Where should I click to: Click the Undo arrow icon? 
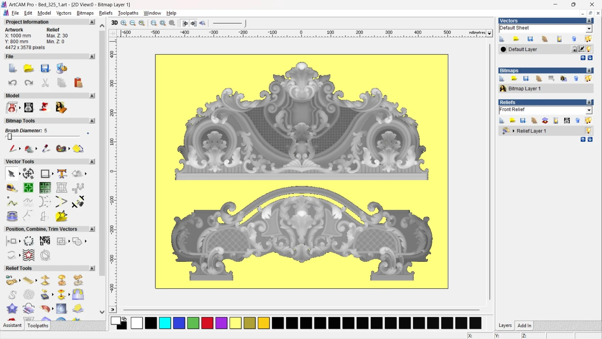coord(13,83)
